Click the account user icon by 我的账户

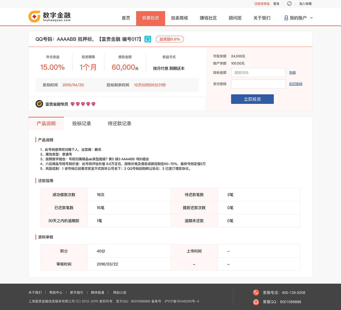(286, 18)
